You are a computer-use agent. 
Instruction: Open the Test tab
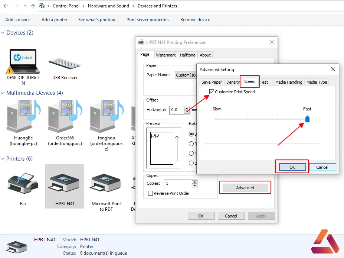[264, 82]
